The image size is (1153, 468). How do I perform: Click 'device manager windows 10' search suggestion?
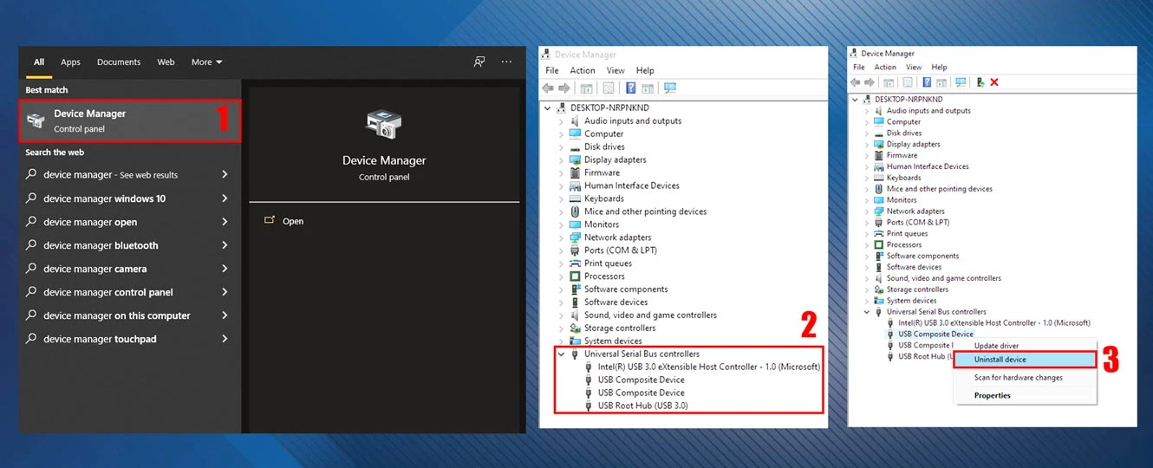tap(104, 198)
